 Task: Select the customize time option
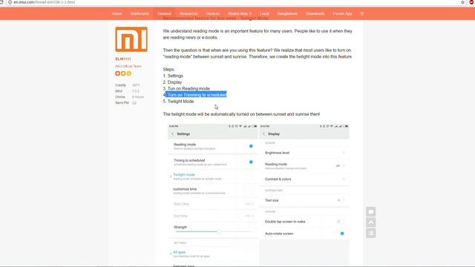click(213, 191)
